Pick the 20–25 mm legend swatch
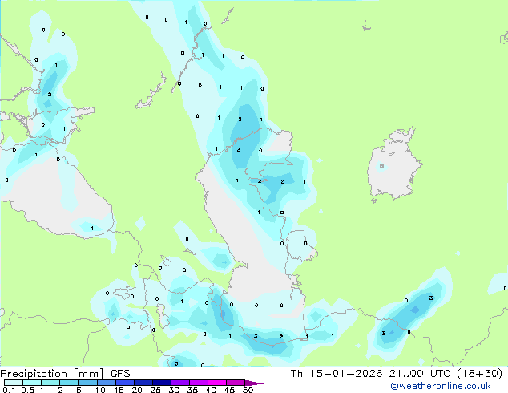 coord(143,383)
